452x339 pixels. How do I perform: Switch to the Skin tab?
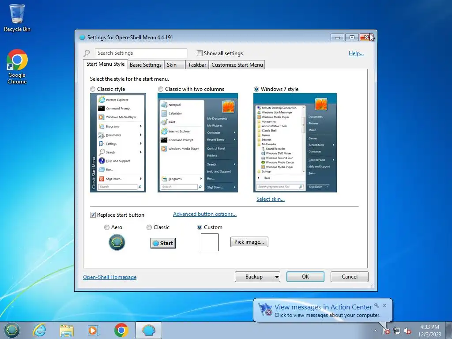174,64
